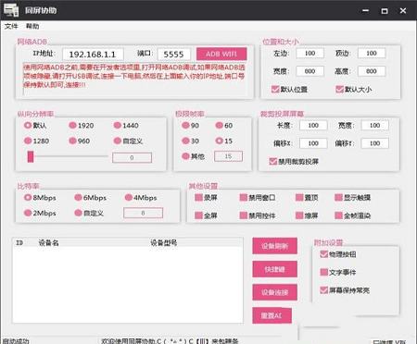Click the 长度 crop input field

click(x=313, y=125)
